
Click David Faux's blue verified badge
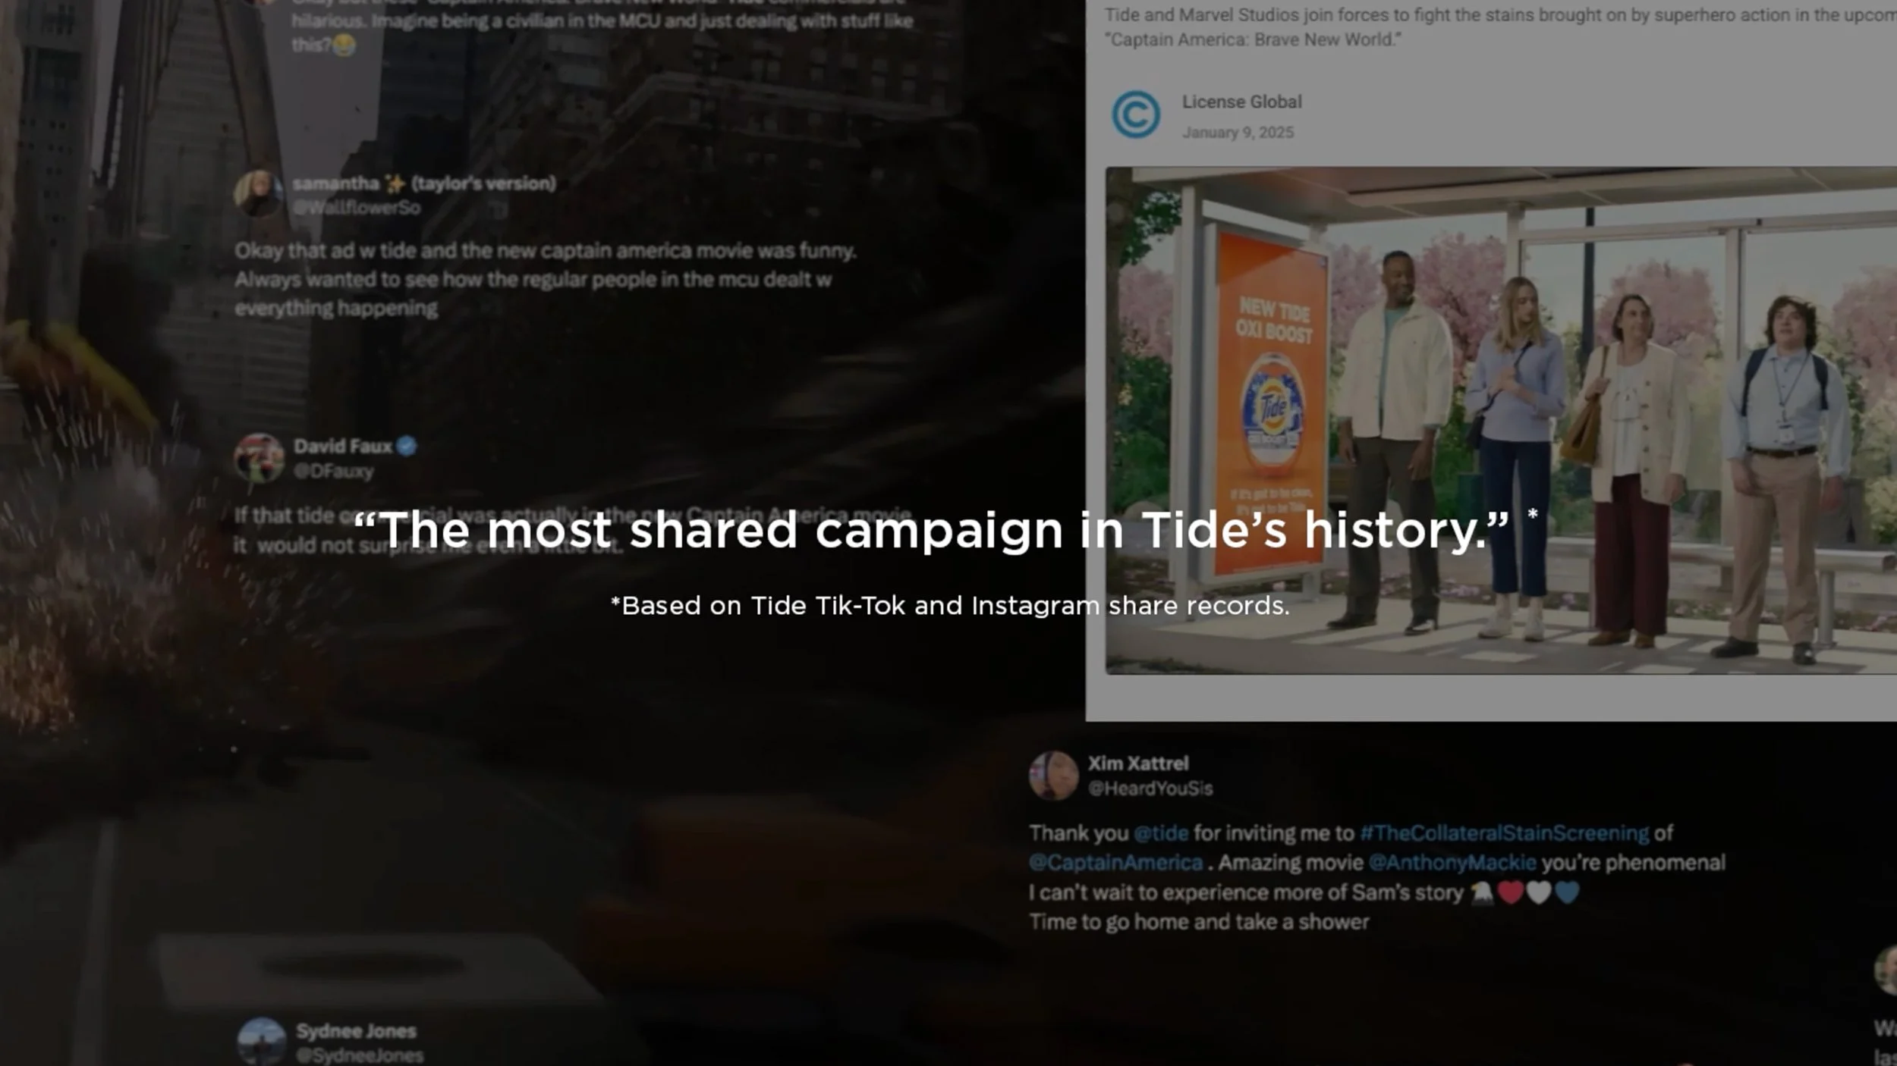407,446
